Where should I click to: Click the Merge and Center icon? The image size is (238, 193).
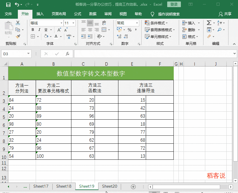pyautogui.click(x=104, y=30)
